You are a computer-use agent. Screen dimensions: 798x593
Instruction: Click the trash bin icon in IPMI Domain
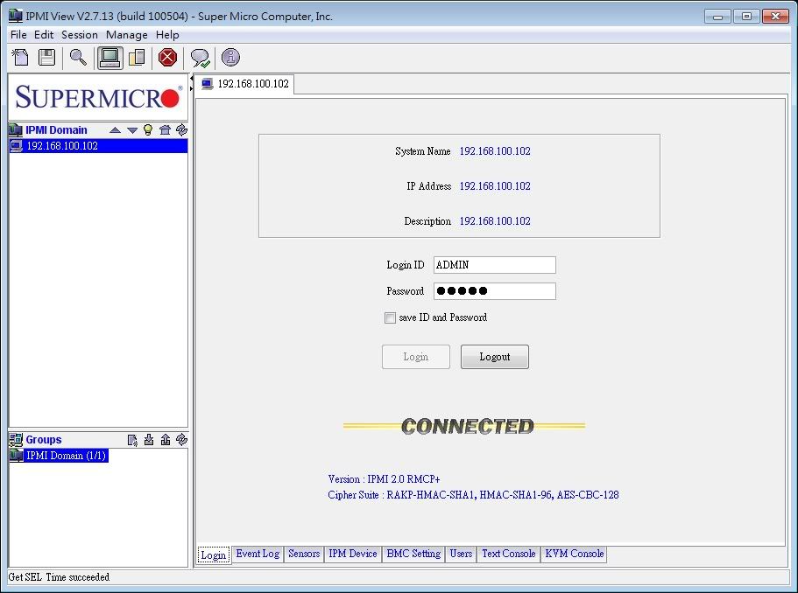165,129
